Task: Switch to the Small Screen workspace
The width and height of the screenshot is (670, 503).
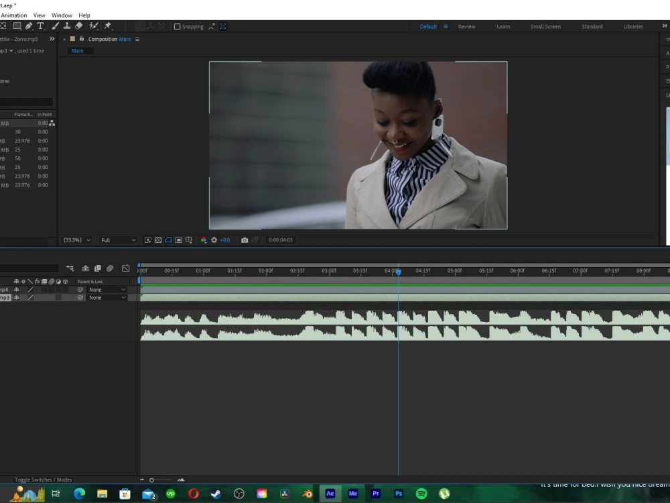Action: 545,27
